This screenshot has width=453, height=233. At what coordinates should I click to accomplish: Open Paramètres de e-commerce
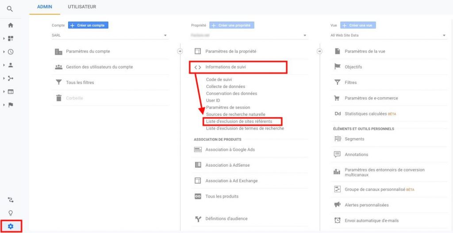pyautogui.click(x=371, y=98)
